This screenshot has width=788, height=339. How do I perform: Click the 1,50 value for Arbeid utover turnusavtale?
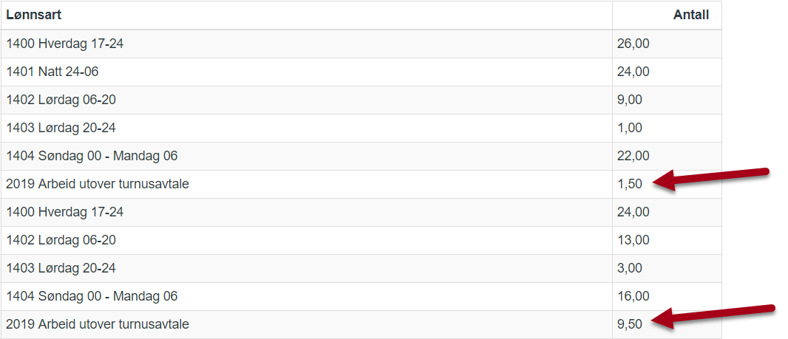pyautogui.click(x=630, y=185)
